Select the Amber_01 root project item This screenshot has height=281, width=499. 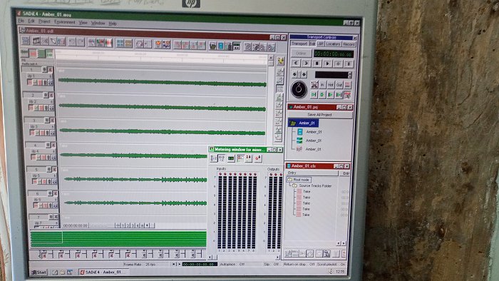click(x=303, y=123)
